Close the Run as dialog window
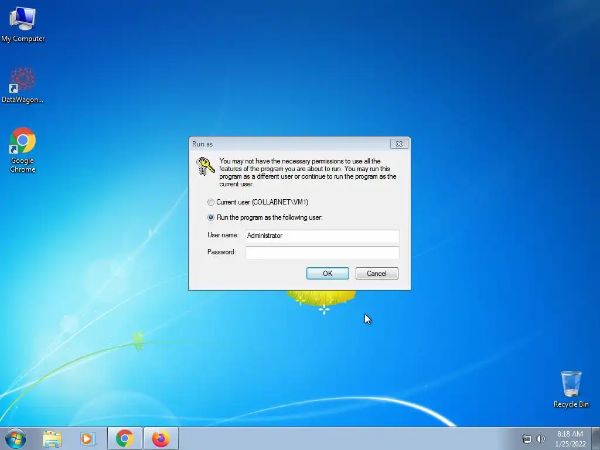The height and width of the screenshot is (450, 600). (x=399, y=144)
